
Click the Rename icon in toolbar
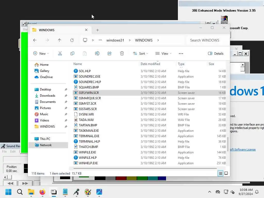97,54
